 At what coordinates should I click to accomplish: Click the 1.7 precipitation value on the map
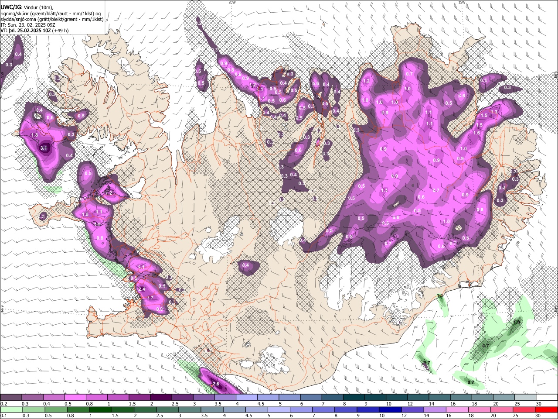click(150, 298)
